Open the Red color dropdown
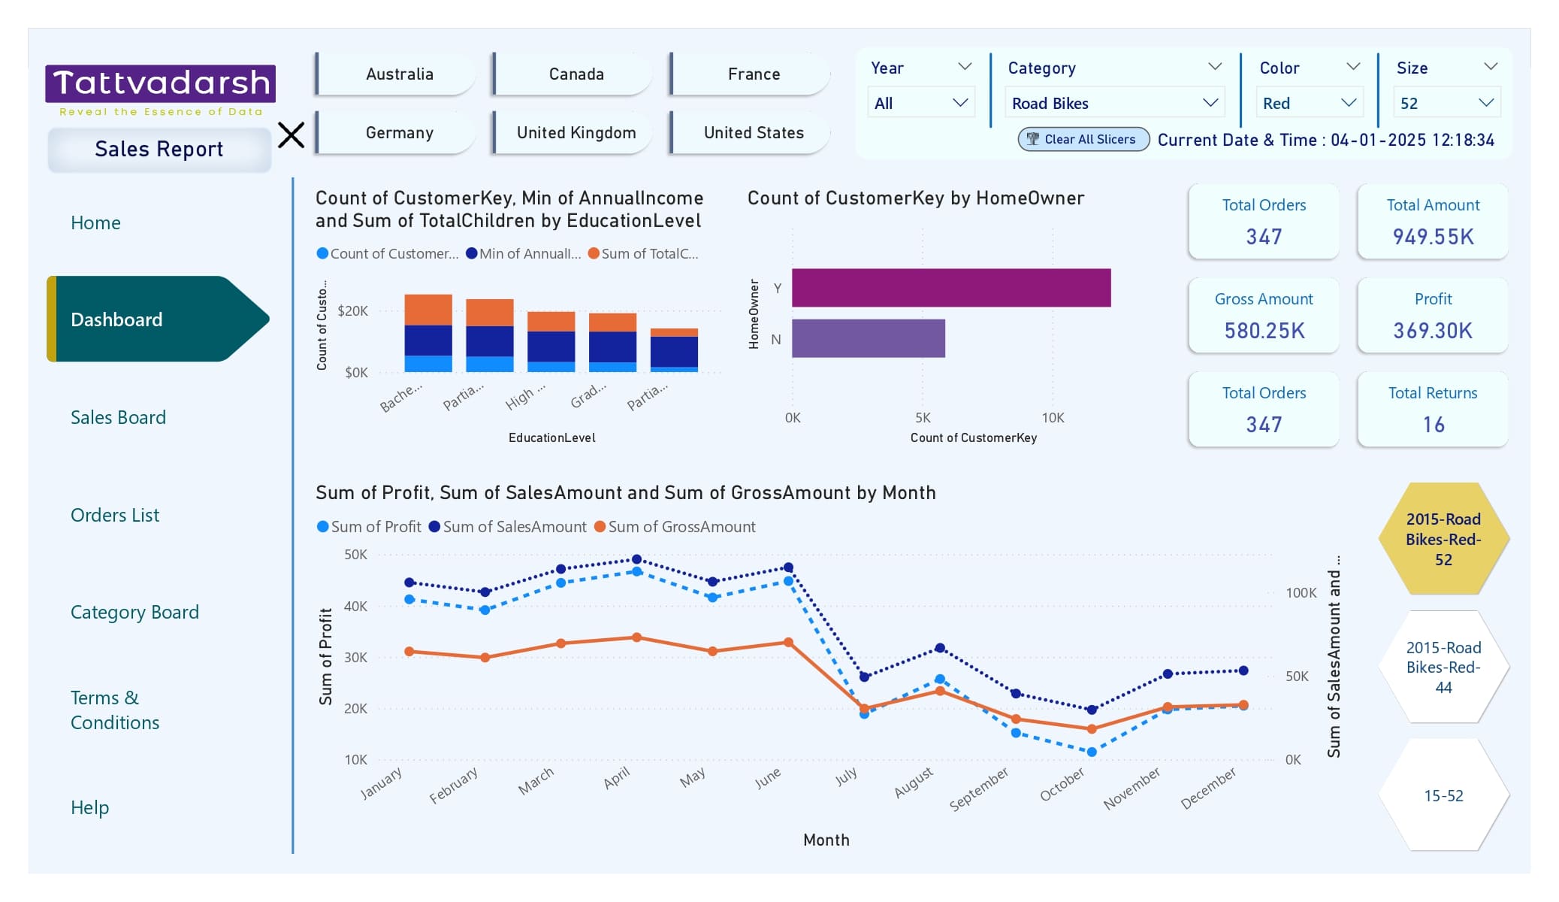Image resolution: width=1559 pixels, height=902 pixels. [x=1310, y=103]
